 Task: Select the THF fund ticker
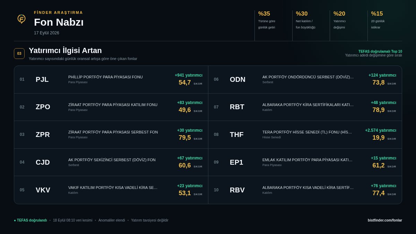(x=237, y=135)
